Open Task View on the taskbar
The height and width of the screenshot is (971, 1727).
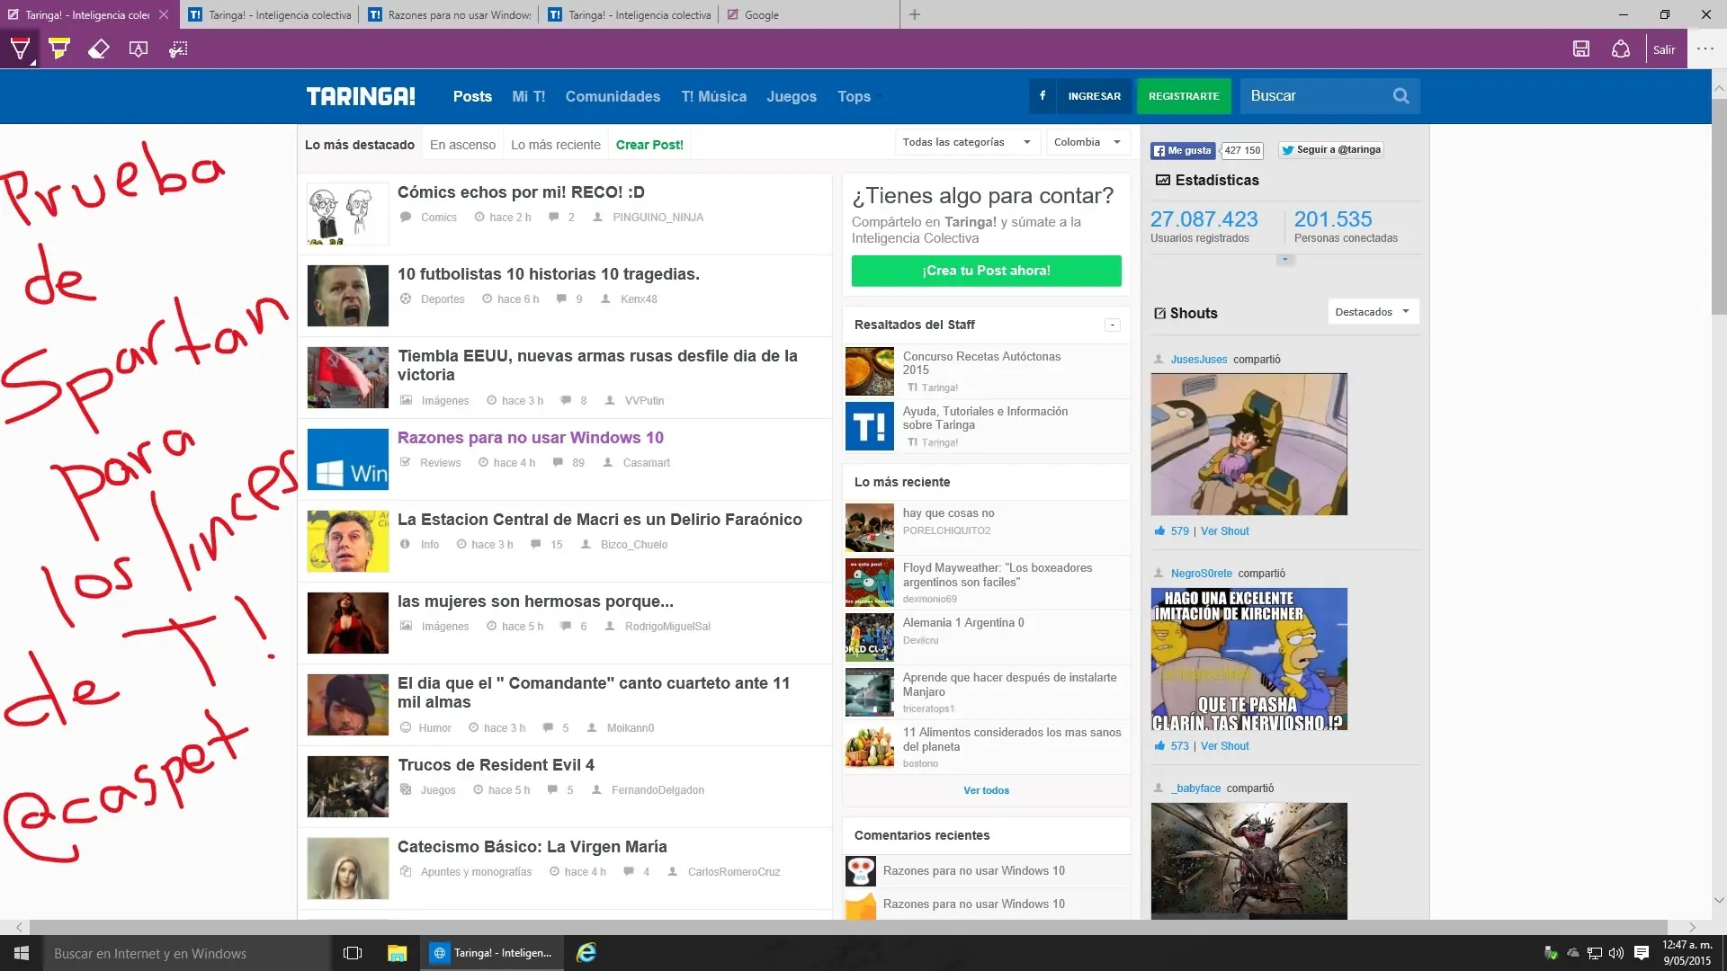point(353,953)
